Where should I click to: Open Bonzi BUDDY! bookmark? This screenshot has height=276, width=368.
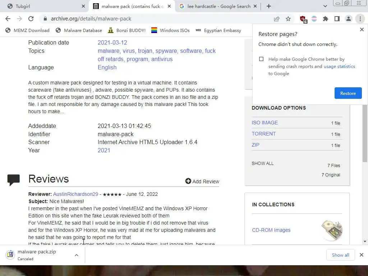click(x=127, y=30)
